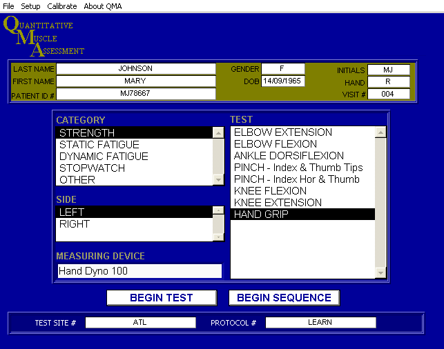
Task: Click the Measuring Device field Hand Dyno 100
Action: [139, 271]
